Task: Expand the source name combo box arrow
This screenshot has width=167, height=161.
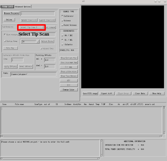Action: (38, 41)
